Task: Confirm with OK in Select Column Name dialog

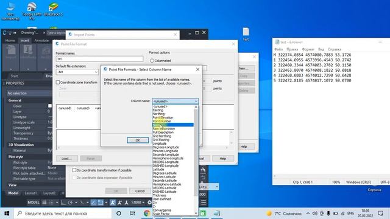Action: pyautogui.click(x=138, y=141)
